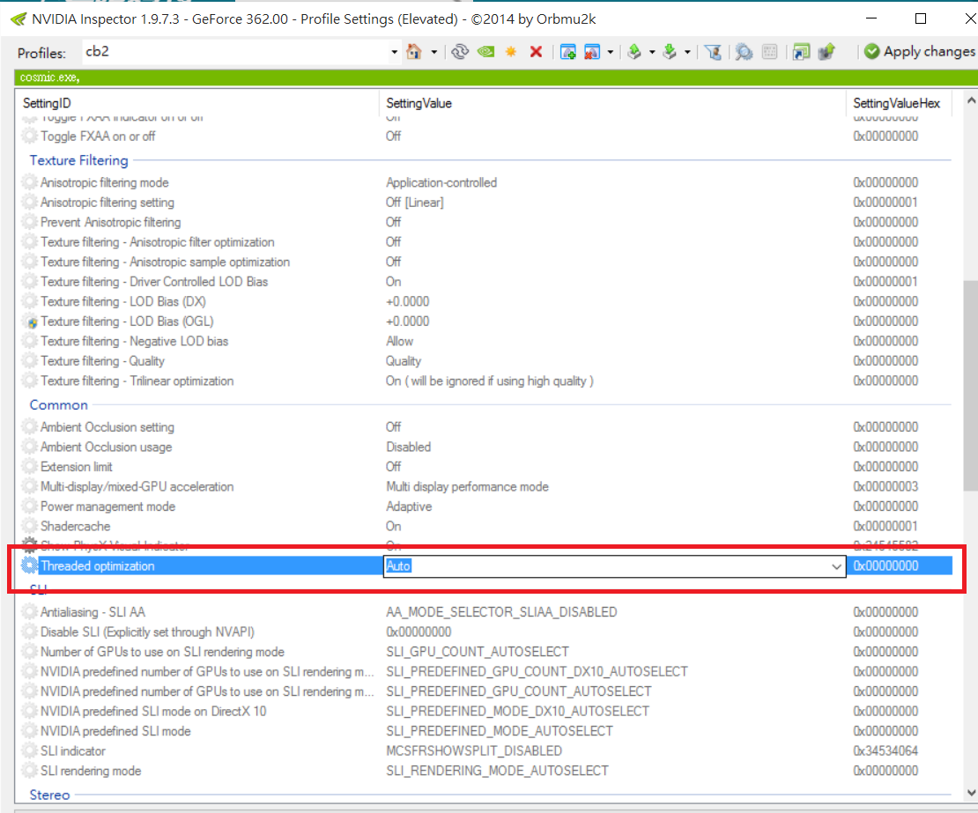978x813 pixels.
Task: Click MCSFRSHOWSPLIT_DISABLED value of SLI indicator
Action: tap(474, 750)
